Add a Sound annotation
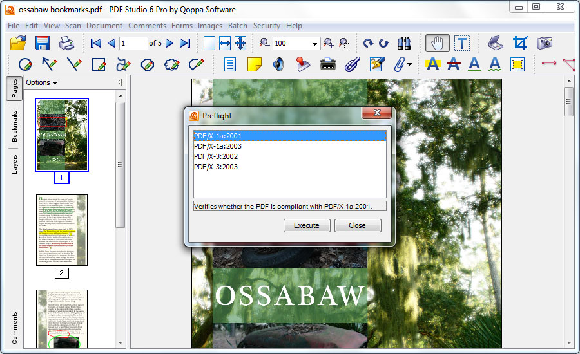580x354 pixels. tap(278, 64)
